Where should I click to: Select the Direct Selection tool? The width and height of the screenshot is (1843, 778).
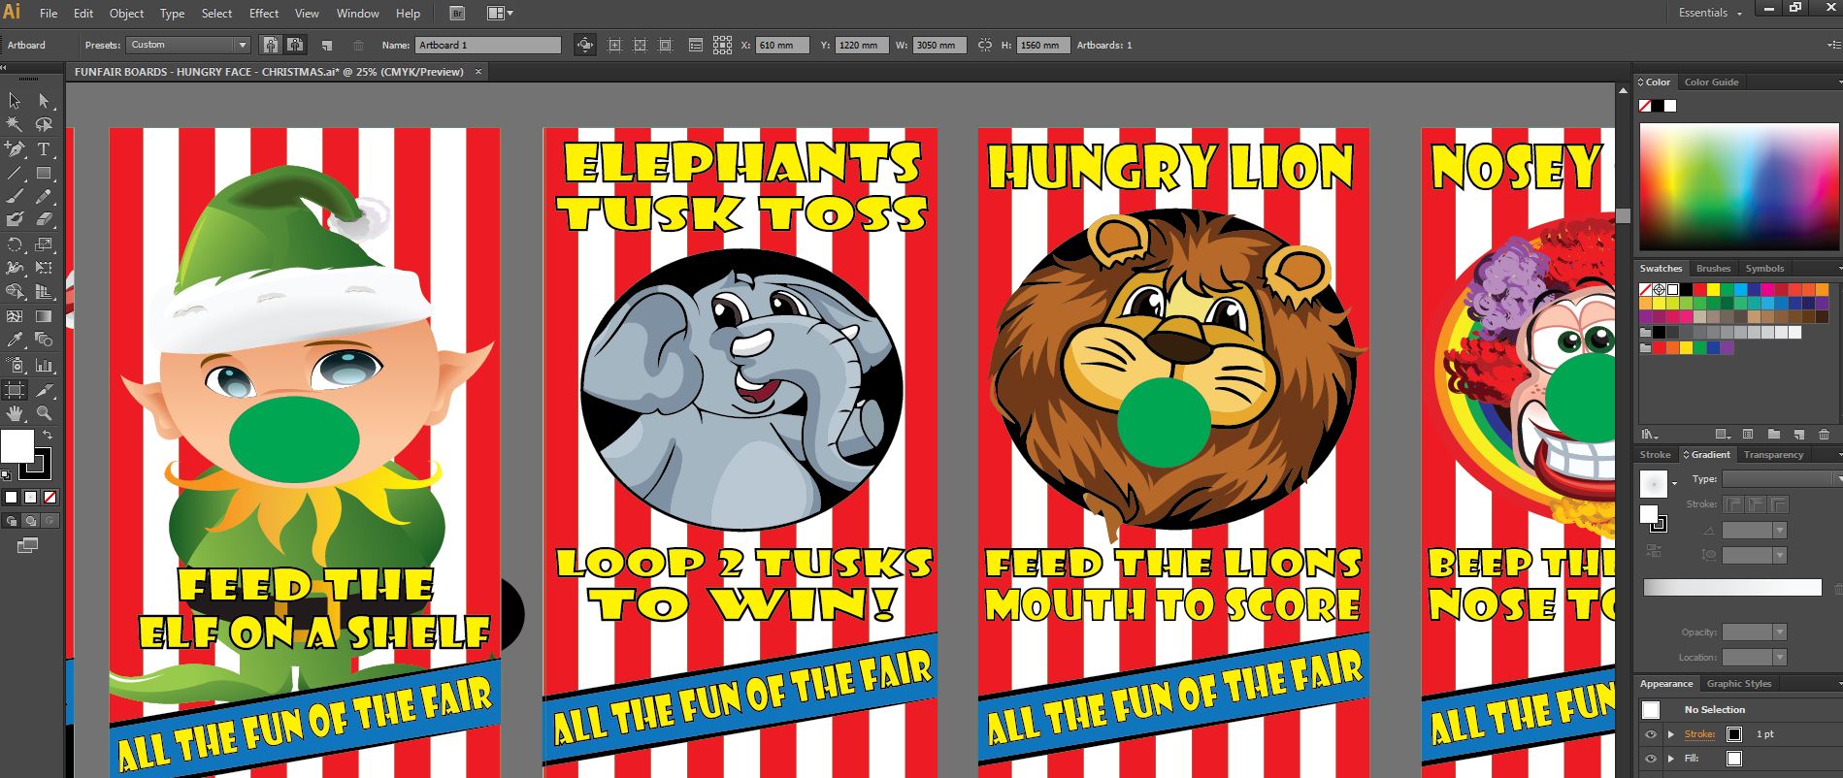(44, 101)
